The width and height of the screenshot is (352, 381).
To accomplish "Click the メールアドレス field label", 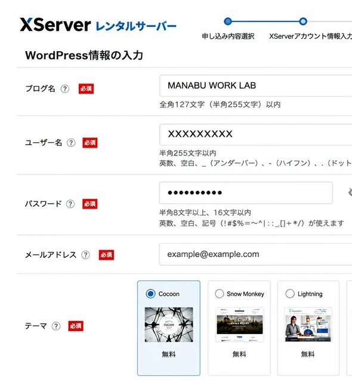I will [51, 255].
